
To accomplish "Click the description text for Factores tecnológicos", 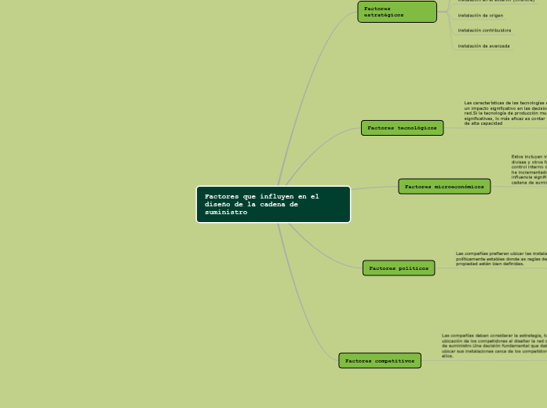I will tap(504, 113).
